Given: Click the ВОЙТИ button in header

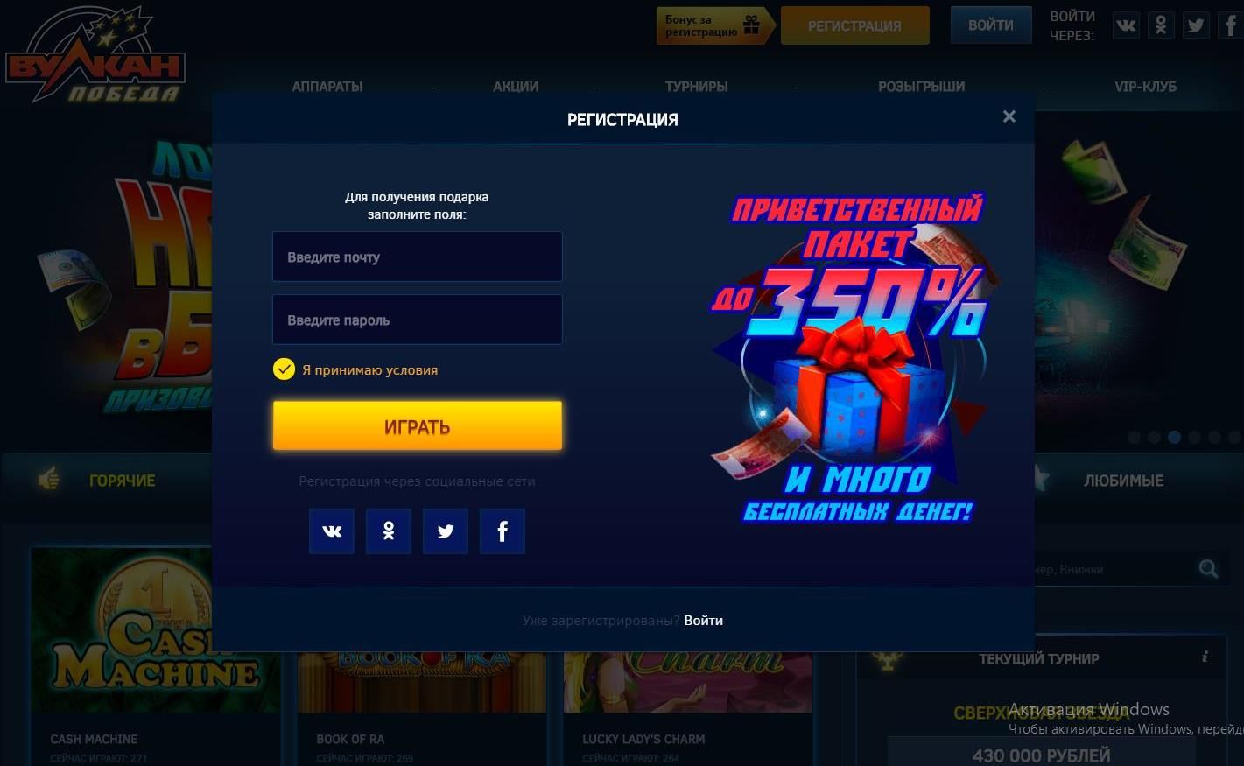Looking at the screenshot, I should pyautogui.click(x=991, y=25).
